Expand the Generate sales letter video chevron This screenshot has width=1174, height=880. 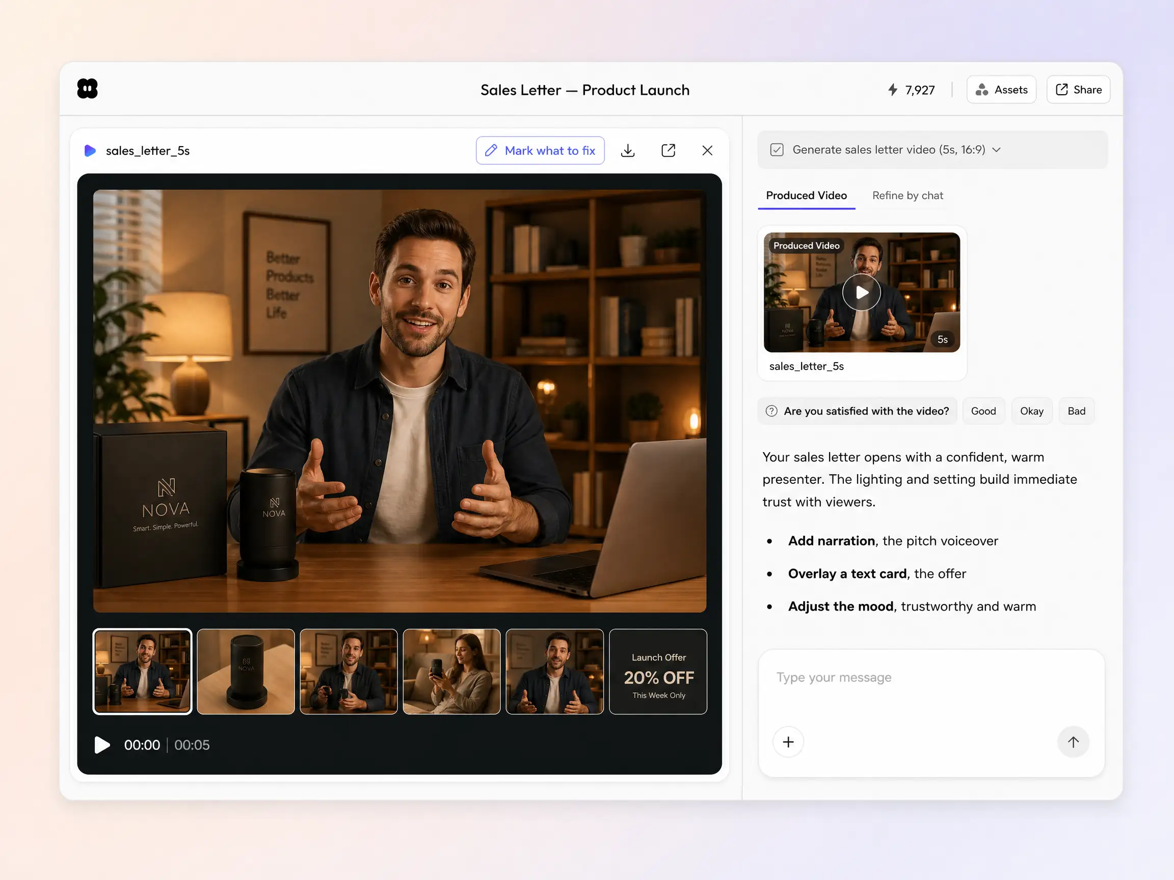pyautogui.click(x=996, y=150)
